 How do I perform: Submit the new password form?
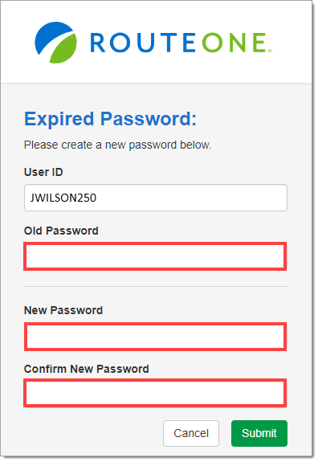259,433
